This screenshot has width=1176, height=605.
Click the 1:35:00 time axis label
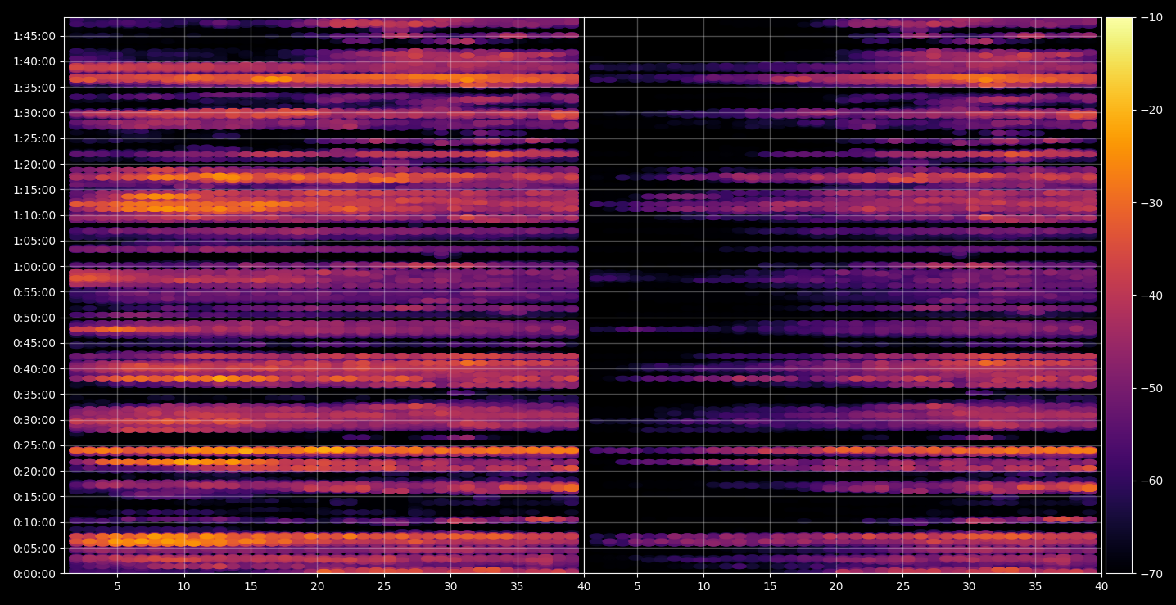(x=34, y=88)
